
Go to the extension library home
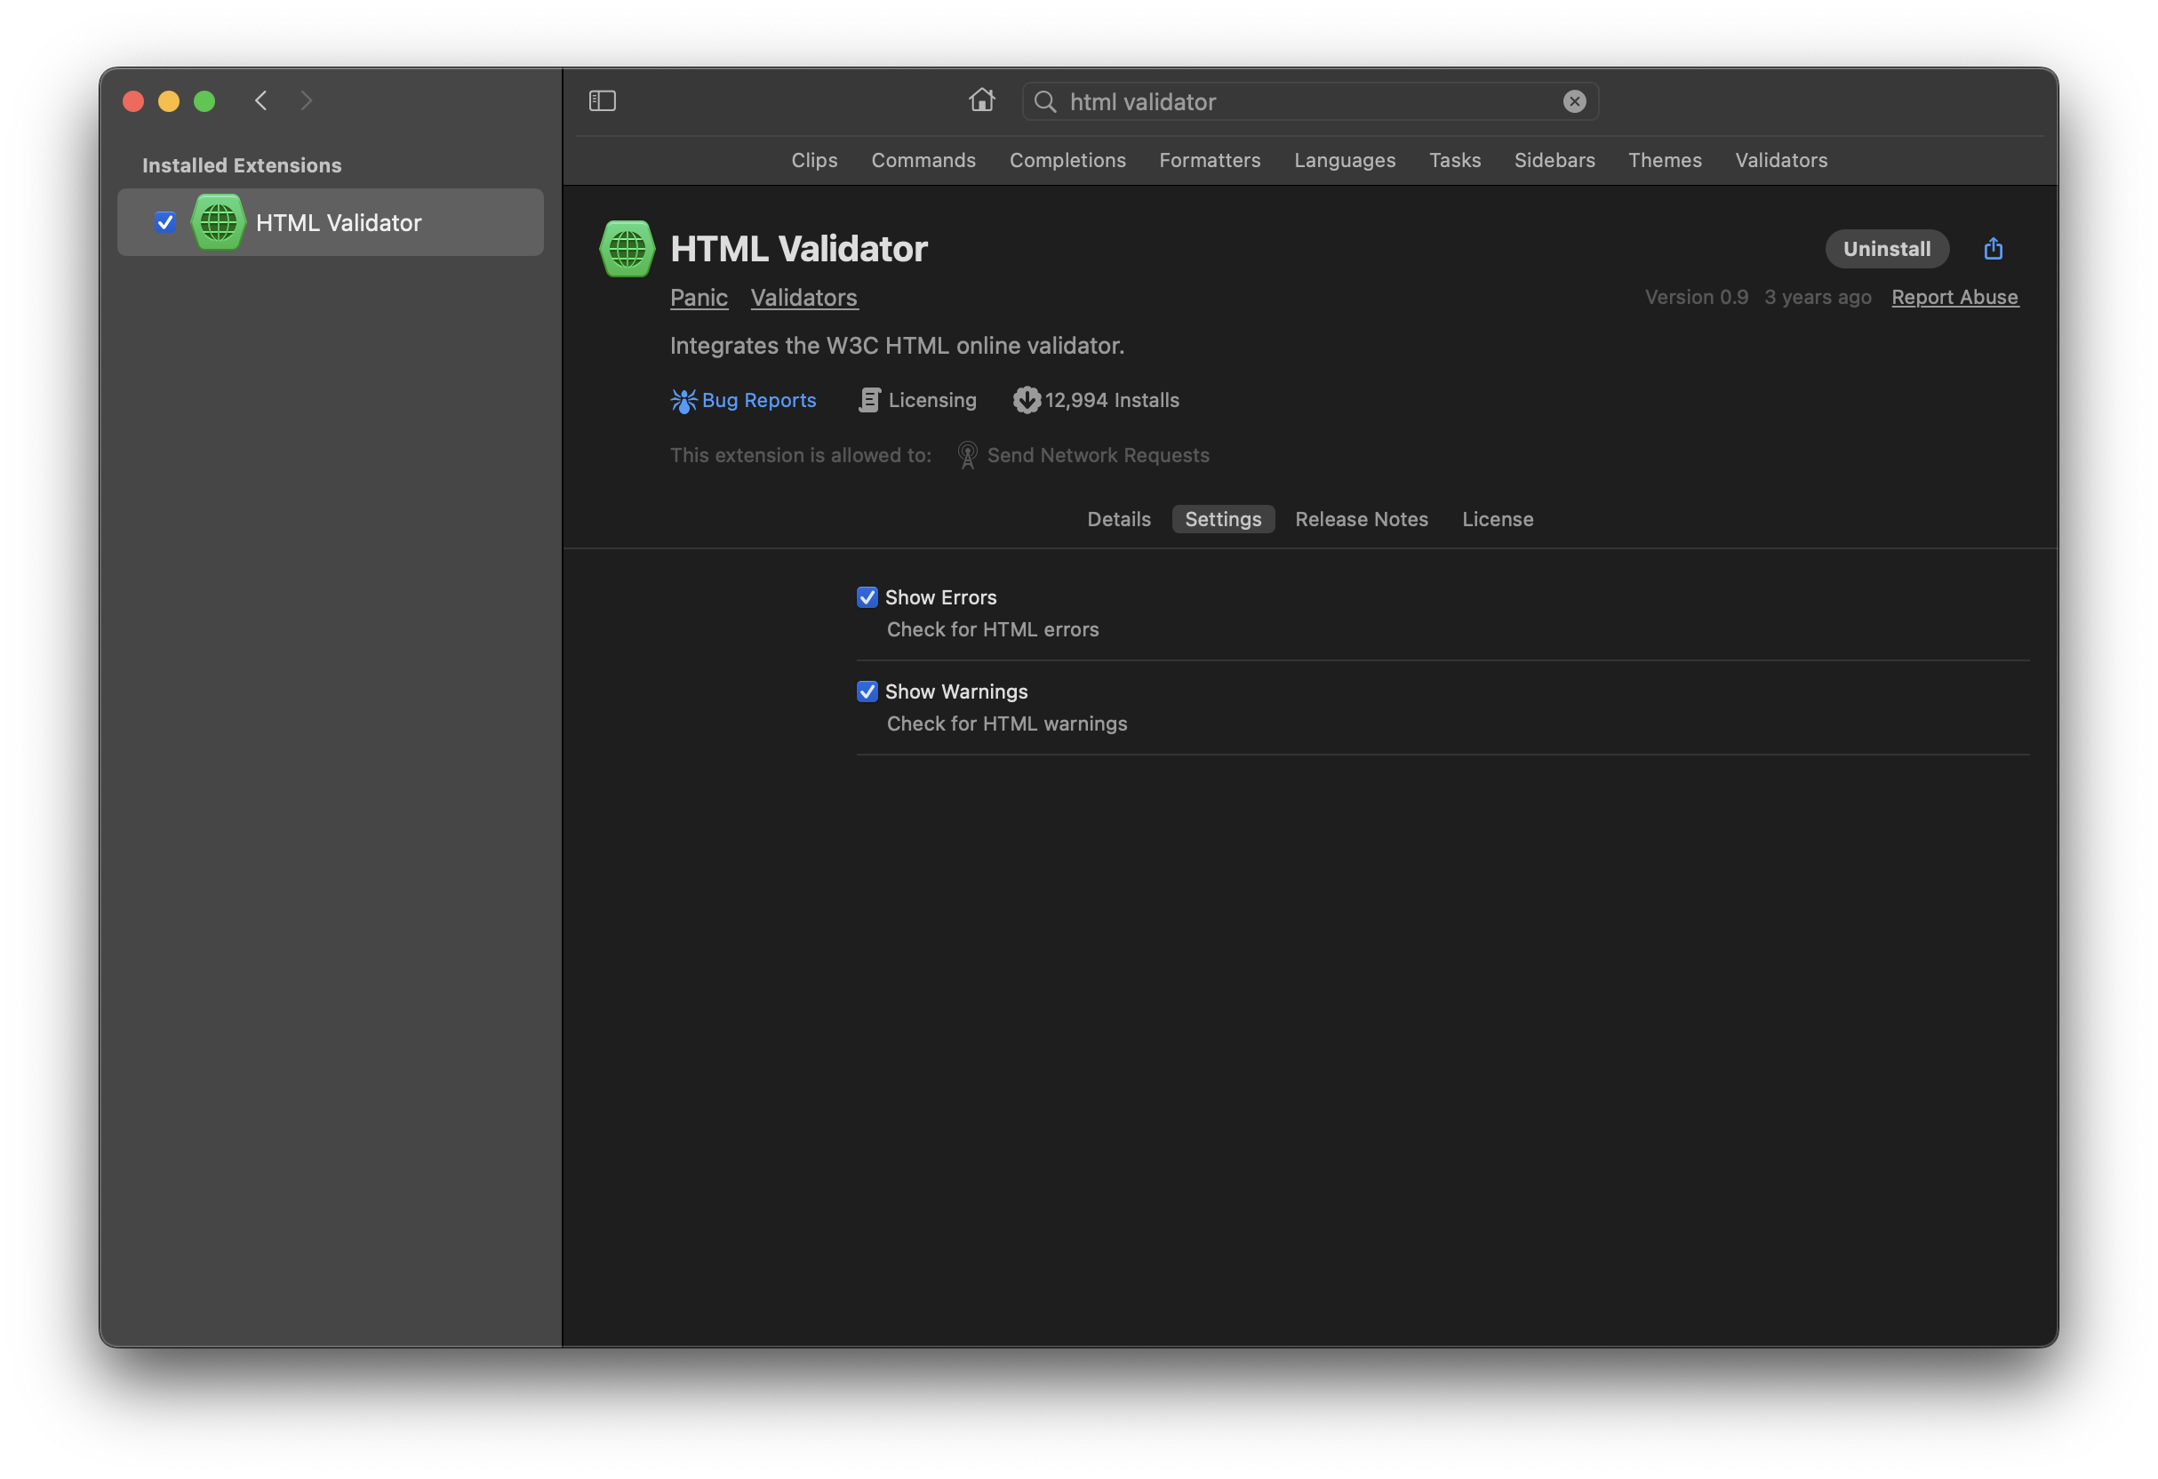tap(981, 100)
